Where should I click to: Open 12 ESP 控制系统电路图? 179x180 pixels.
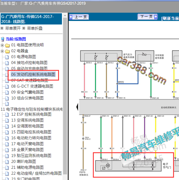click(31, 114)
